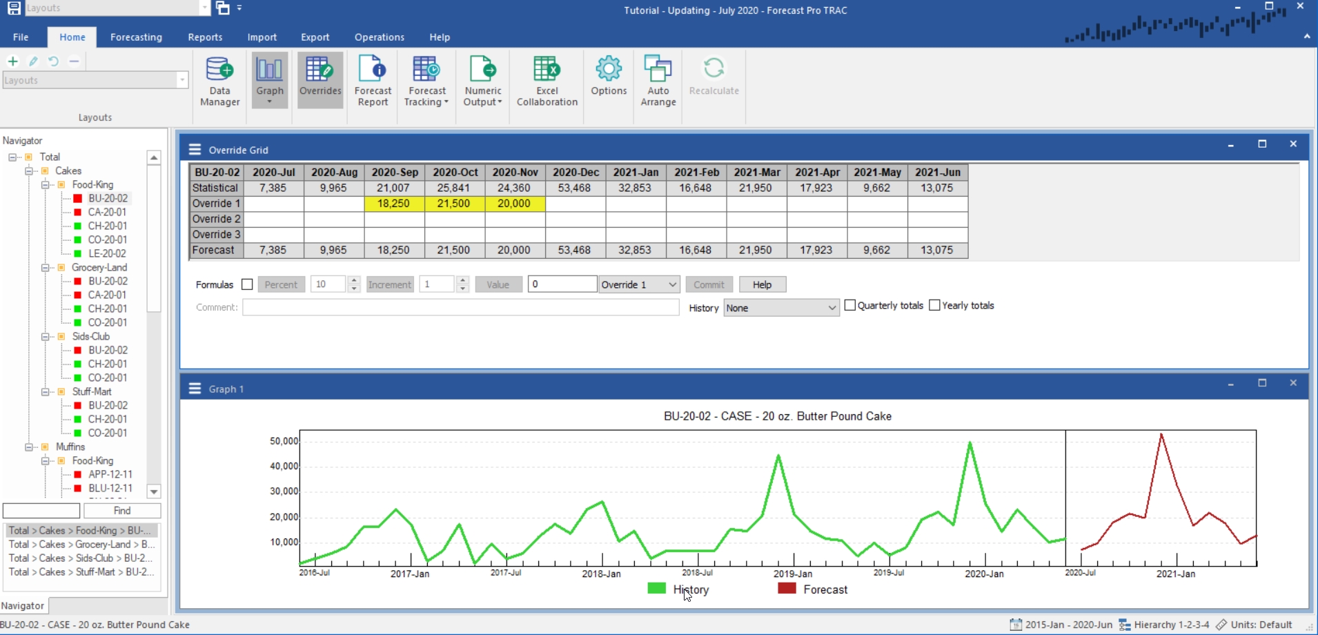Image resolution: width=1318 pixels, height=635 pixels.
Task: Collapse the Muffins tree node
Action: (29, 447)
